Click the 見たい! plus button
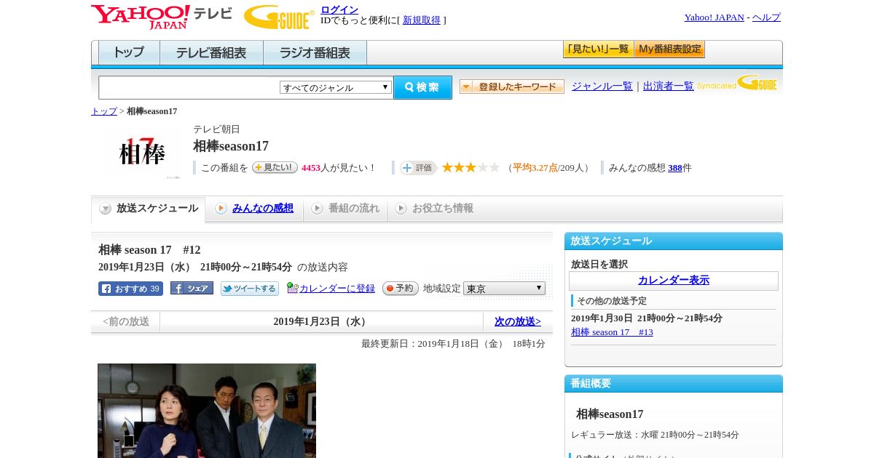This screenshot has height=458, width=874. tap(275, 167)
